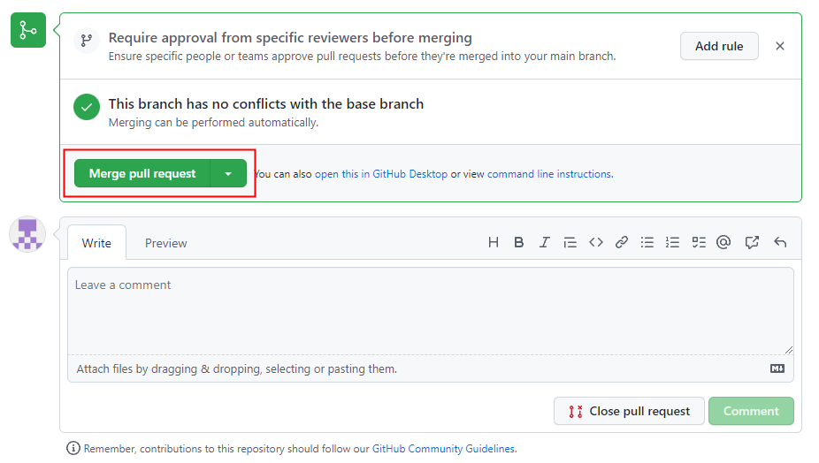Insert a numbered list
Screen dimensions: 819x463
click(x=673, y=242)
